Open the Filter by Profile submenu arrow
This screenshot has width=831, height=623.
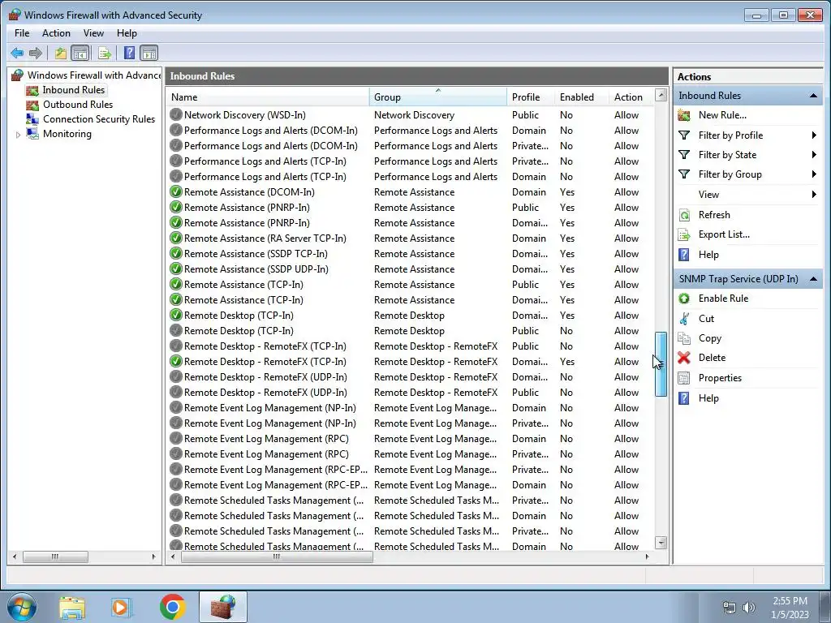tap(813, 135)
